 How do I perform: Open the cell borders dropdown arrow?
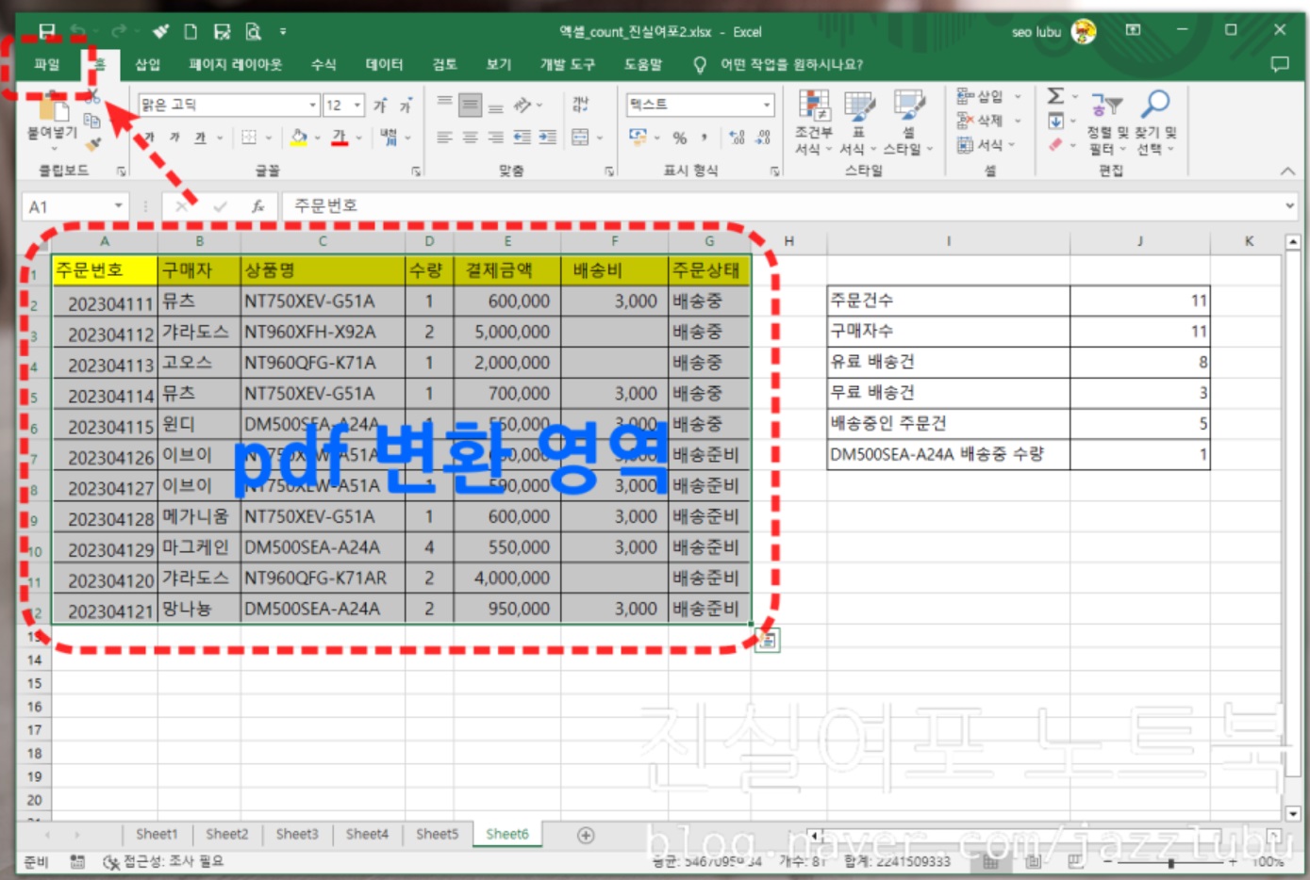pyautogui.click(x=269, y=138)
